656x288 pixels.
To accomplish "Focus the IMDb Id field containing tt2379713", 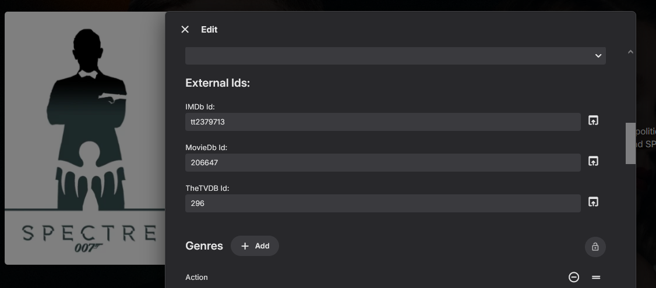I will [382, 122].
